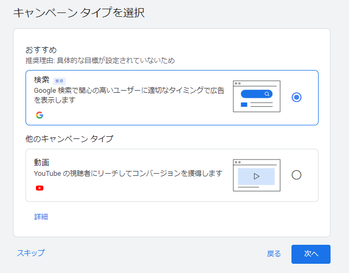This screenshot has width=349, height=273.
Task: Click the red YouTube logo icon
Action: tap(40, 188)
